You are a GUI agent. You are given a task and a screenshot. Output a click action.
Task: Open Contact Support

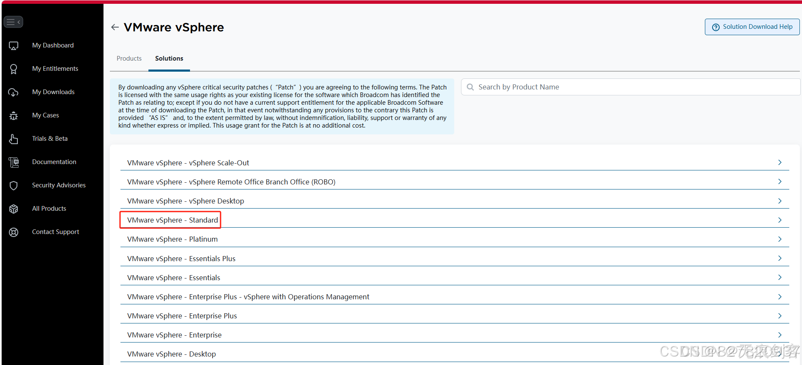click(x=56, y=232)
